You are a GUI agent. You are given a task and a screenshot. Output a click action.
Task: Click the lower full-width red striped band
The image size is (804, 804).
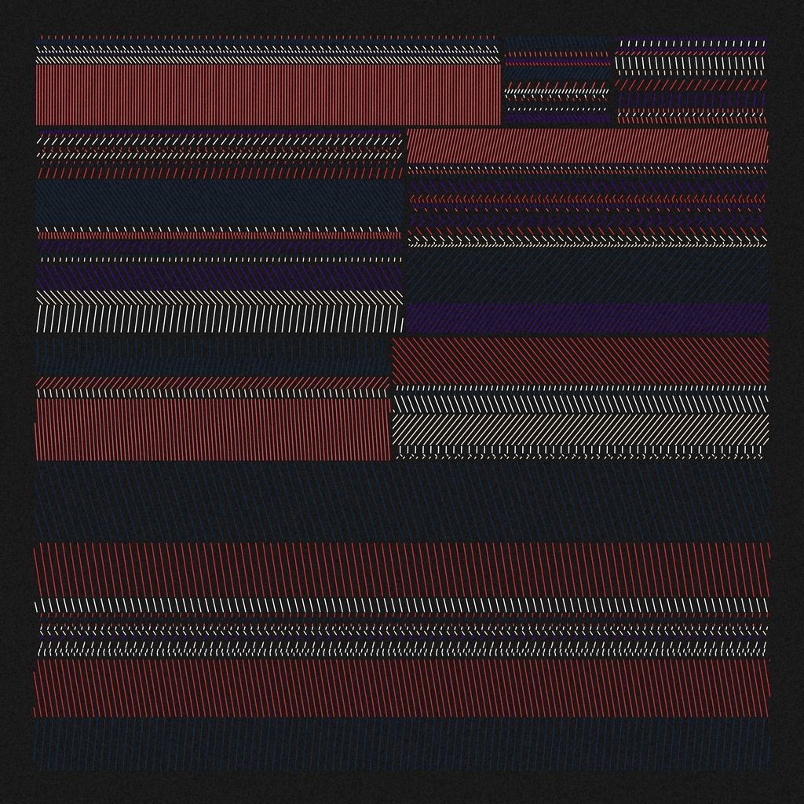point(402,688)
